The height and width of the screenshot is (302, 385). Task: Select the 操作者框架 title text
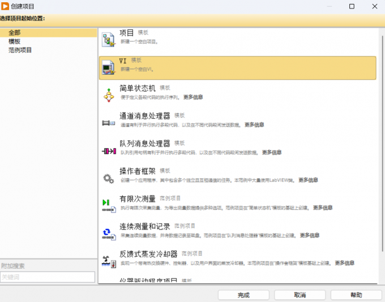(138, 171)
